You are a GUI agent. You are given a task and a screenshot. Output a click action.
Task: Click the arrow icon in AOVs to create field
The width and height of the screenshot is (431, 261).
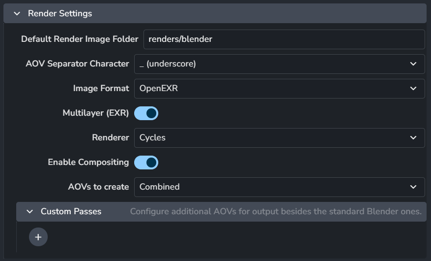pyautogui.click(x=413, y=187)
